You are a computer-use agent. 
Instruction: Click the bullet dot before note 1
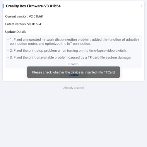click(8, 40)
